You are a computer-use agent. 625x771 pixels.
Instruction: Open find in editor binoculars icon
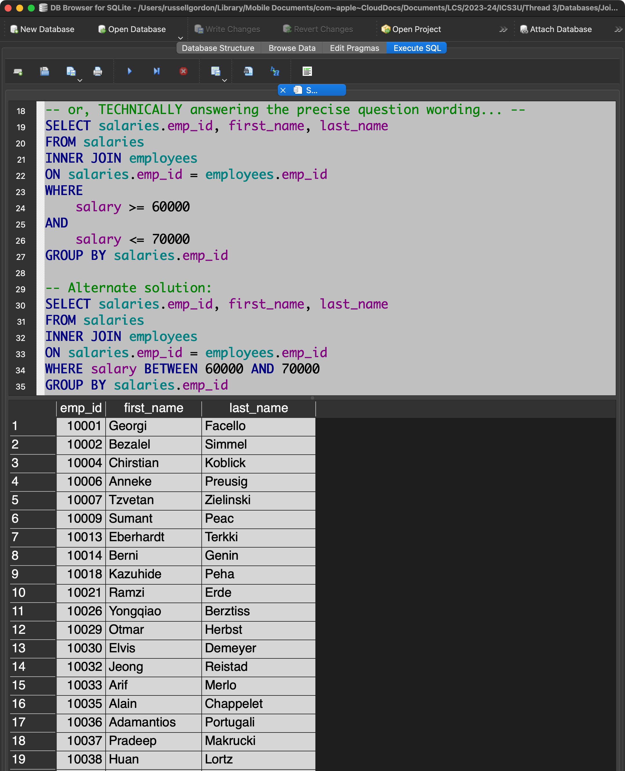pos(248,71)
